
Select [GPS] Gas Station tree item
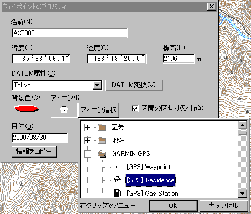[153, 194]
